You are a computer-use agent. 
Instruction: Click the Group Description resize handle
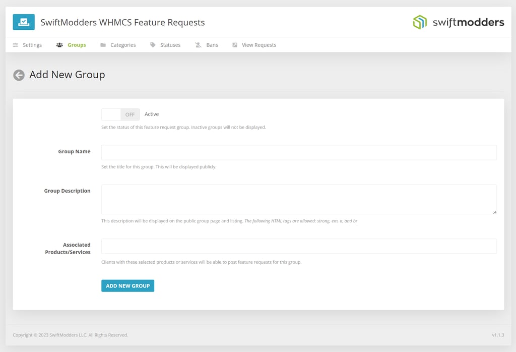coord(495,212)
